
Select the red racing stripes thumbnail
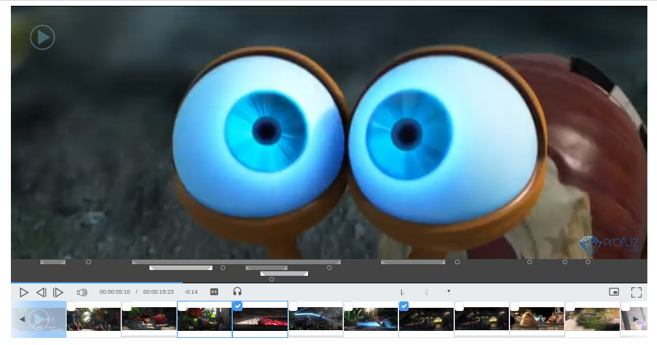tap(260, 320)
